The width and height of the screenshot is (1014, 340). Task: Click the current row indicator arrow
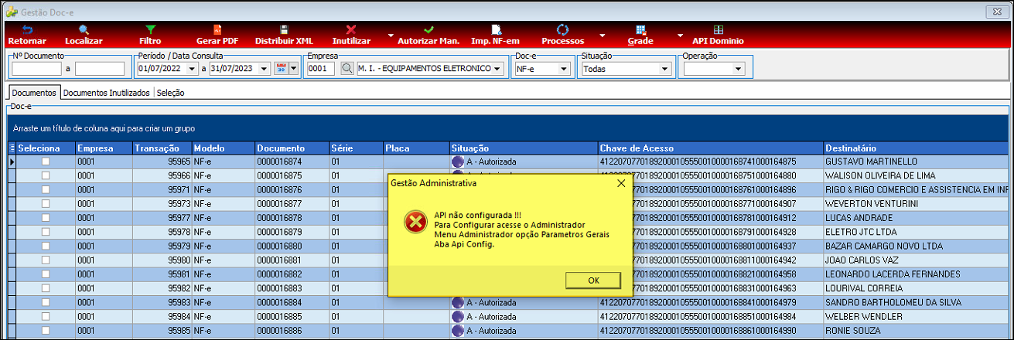click(x=12, y=161)
